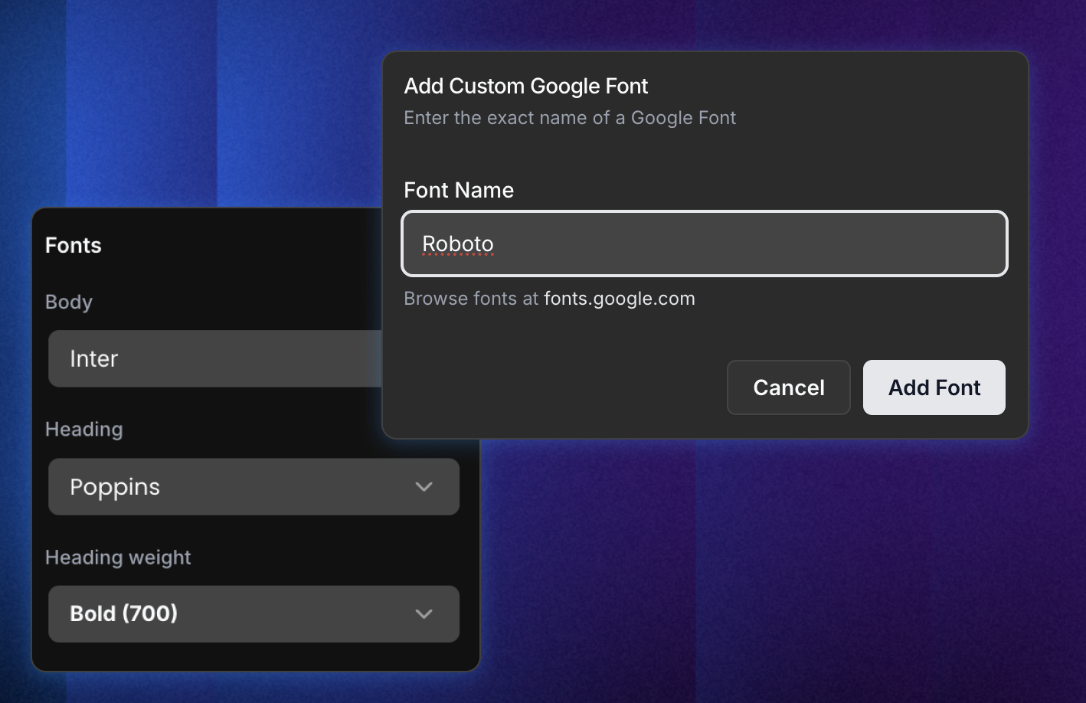
Task: Open the fonts.google.com link
Action: click(x=619, y=299)
